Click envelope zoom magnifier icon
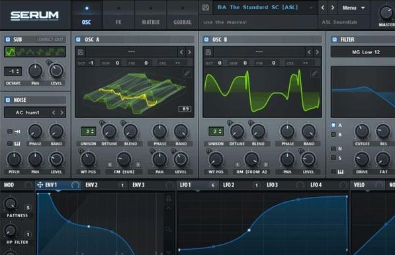This screenshot has width=395, height=255. click(x=169, y=229)
